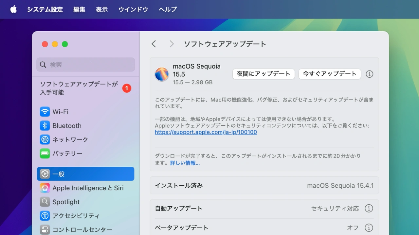The width and height of the screenshot is (419, 235).
Task: Open Wi-Fi settings icon in sidebar
Action: tap(45, 112)
